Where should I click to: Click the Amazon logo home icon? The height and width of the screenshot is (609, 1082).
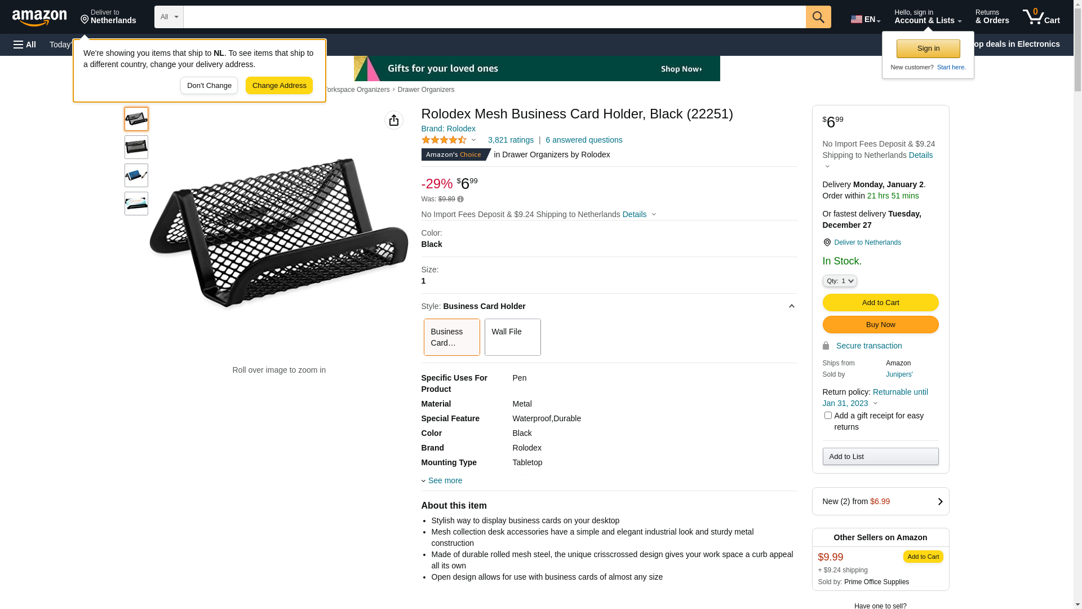pos(39,18)
